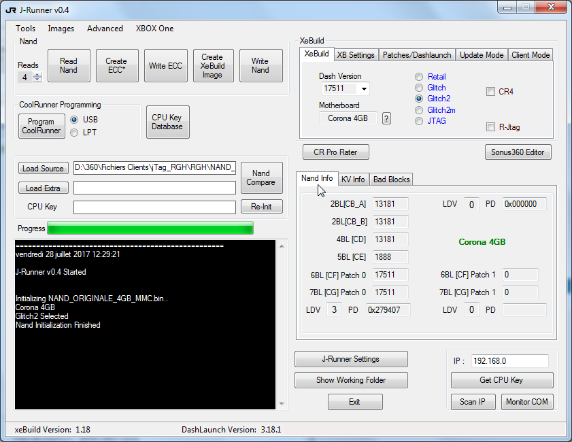Screen dimensions: 572x442
Task: Open the Images menu
Action: coord(61,29)
